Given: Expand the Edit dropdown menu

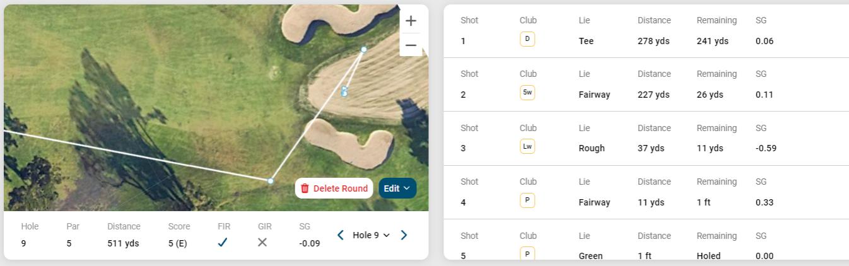Looking at the screenshot, I should [397, 188].
